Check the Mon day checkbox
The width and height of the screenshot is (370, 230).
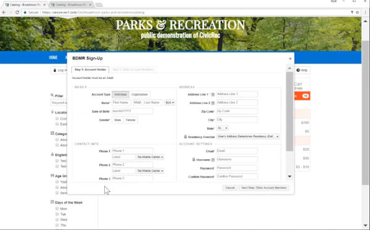coord(57,208)
